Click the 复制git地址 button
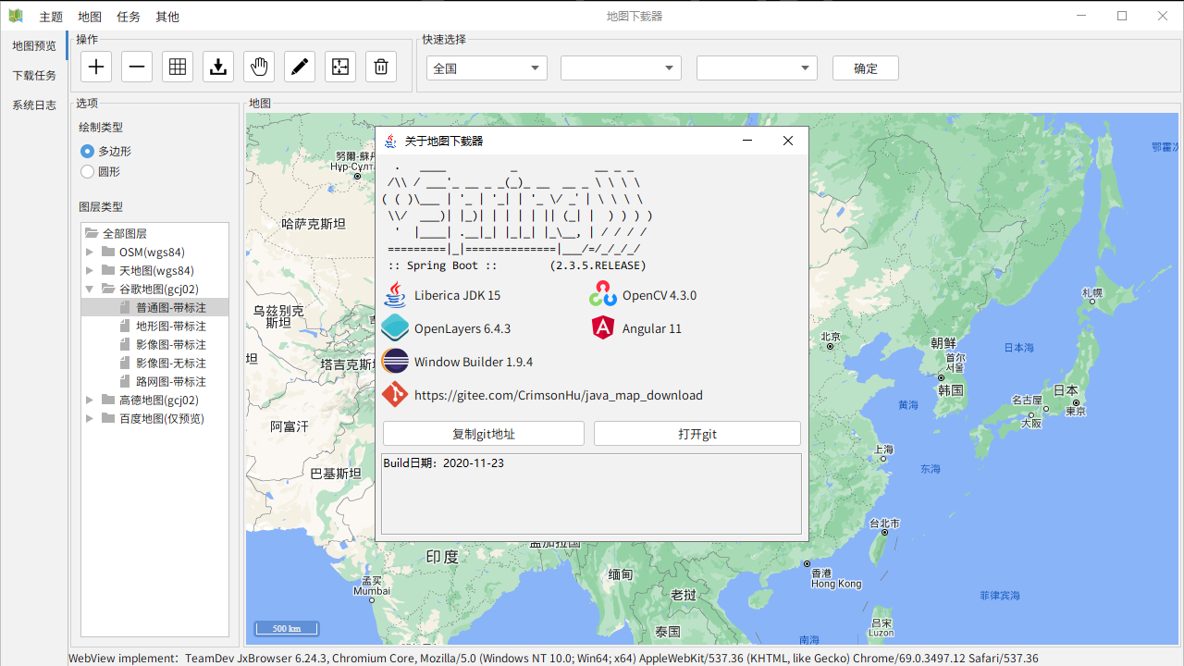1184x666 pixels. pos(484,434)
